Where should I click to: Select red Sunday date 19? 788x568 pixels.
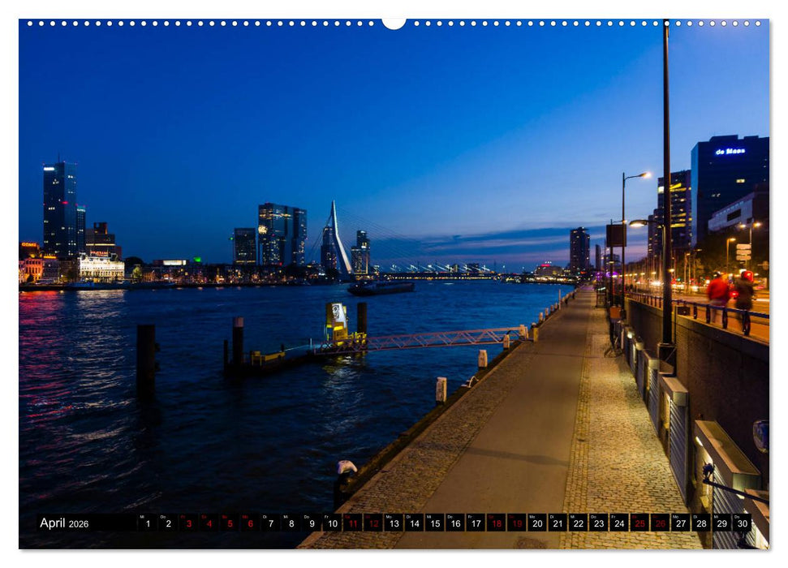515,523
